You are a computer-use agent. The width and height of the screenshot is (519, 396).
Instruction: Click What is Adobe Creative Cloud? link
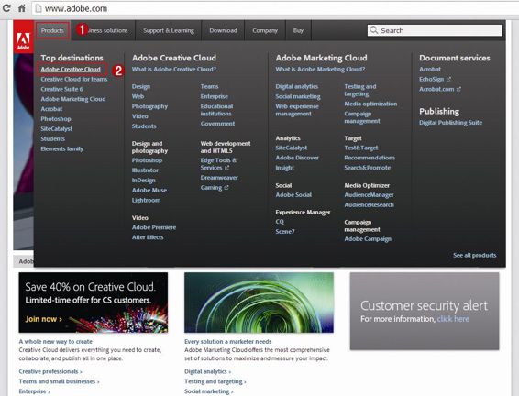[x=174, y=69]
